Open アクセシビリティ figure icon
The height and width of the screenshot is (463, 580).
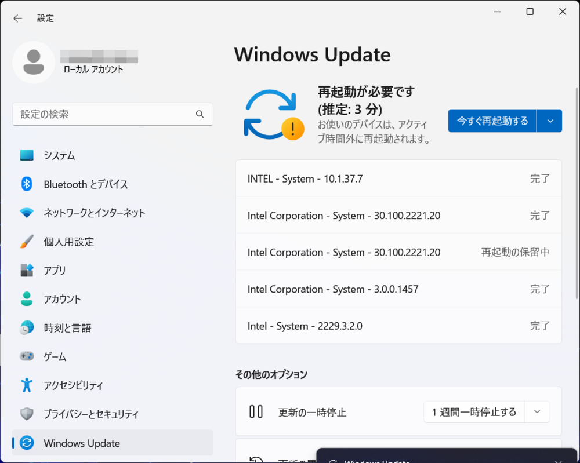[x=27, y=385]
